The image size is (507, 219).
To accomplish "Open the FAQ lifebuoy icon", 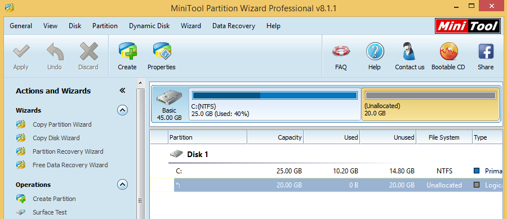I will [x=341, y=51].
